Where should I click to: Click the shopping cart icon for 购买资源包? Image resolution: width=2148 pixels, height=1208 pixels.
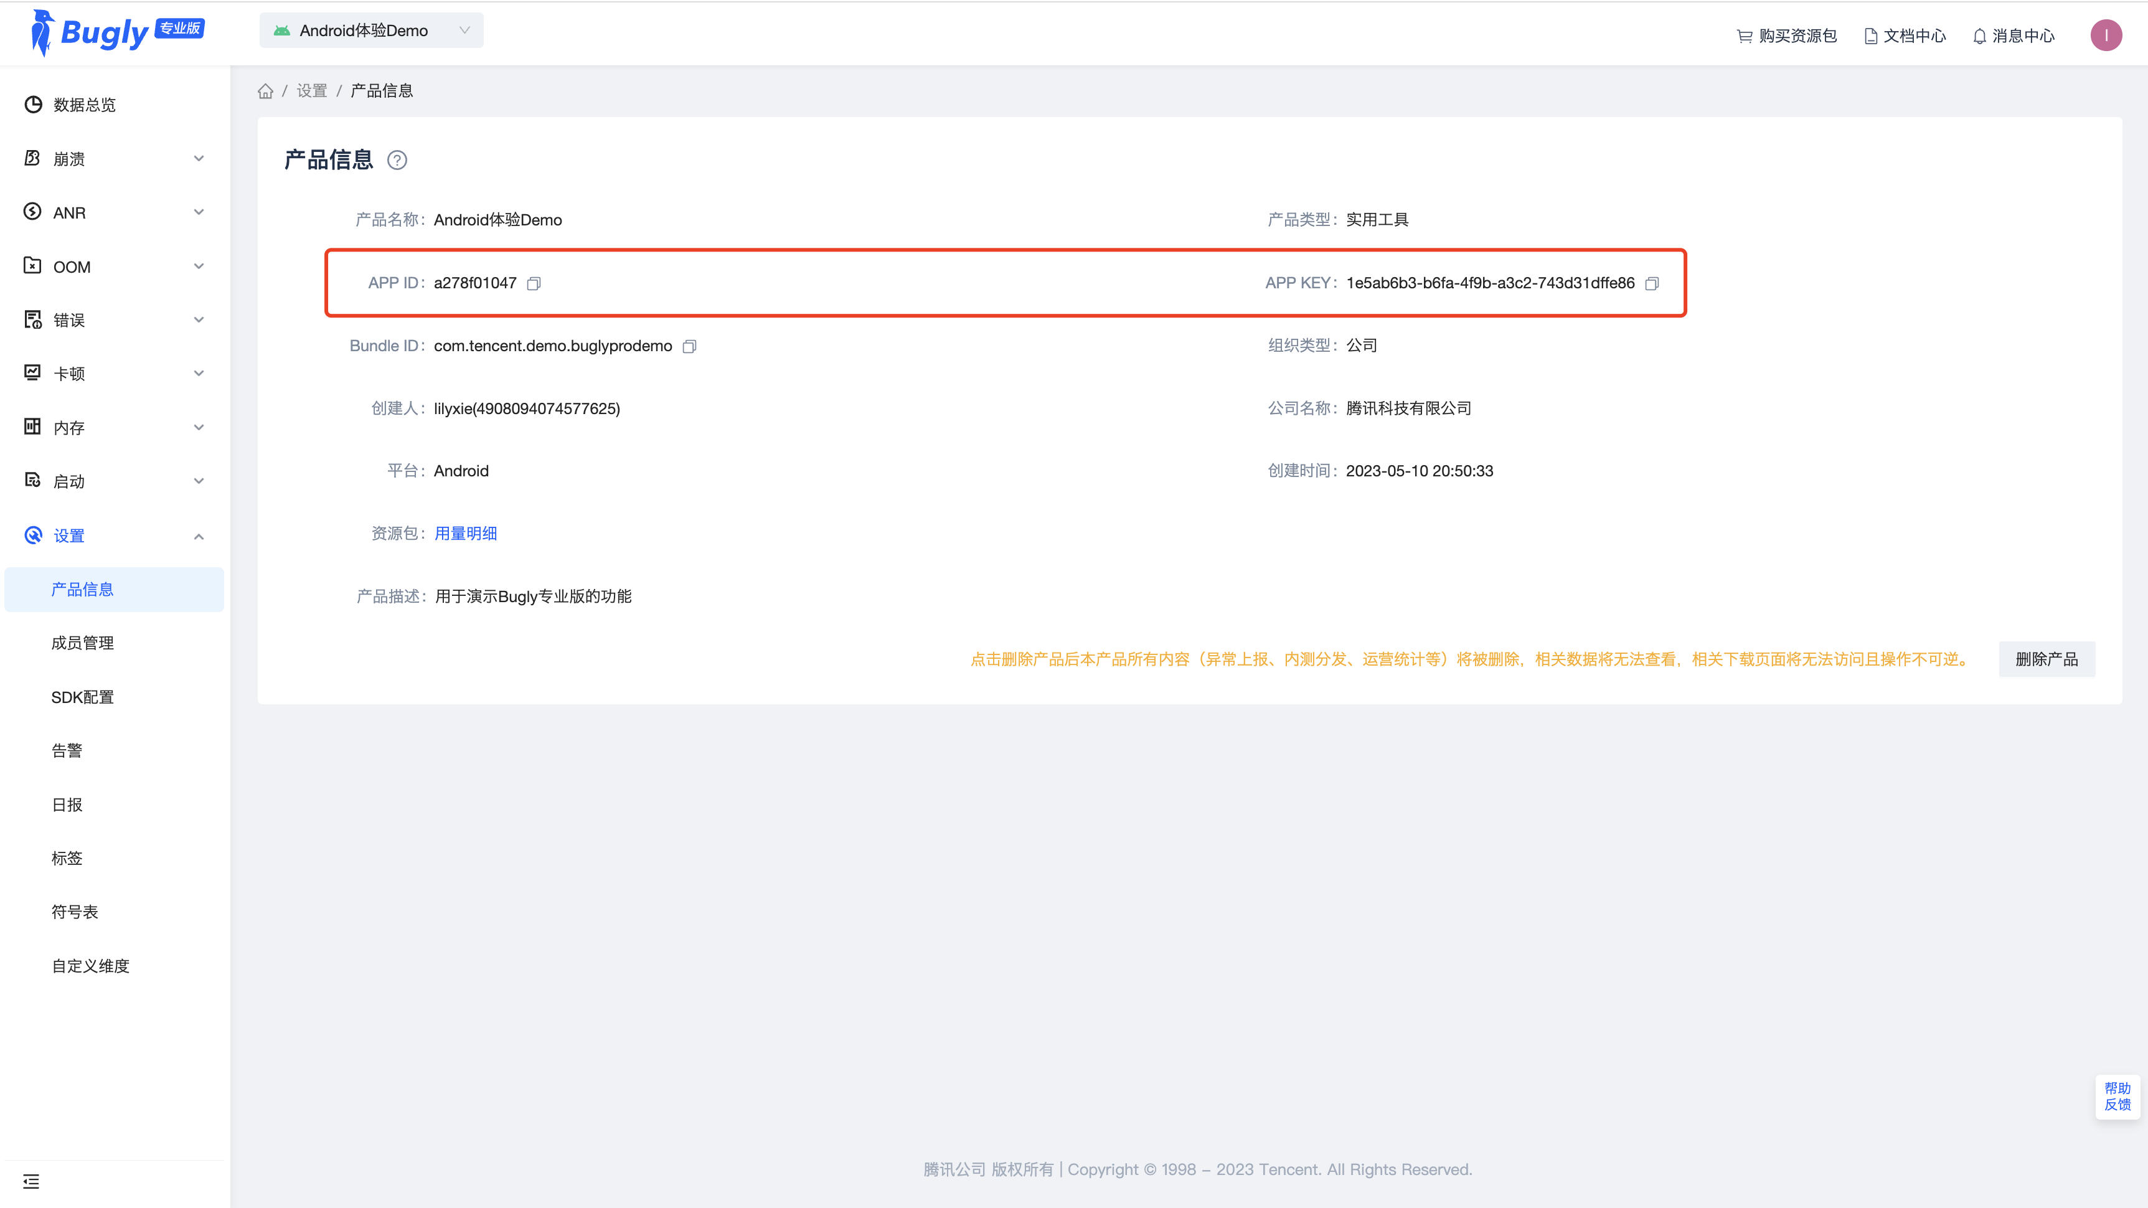coord(1745,36)
